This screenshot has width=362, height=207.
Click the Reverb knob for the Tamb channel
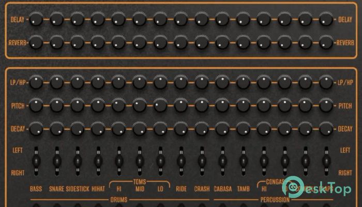243,41
